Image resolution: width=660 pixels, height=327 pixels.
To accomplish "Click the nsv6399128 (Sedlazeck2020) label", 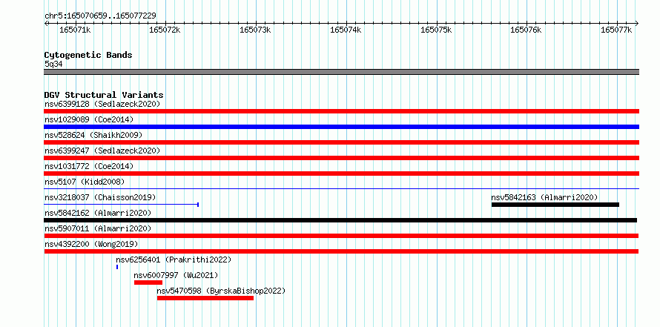I will pyautogui.click(x=102, y=104).
